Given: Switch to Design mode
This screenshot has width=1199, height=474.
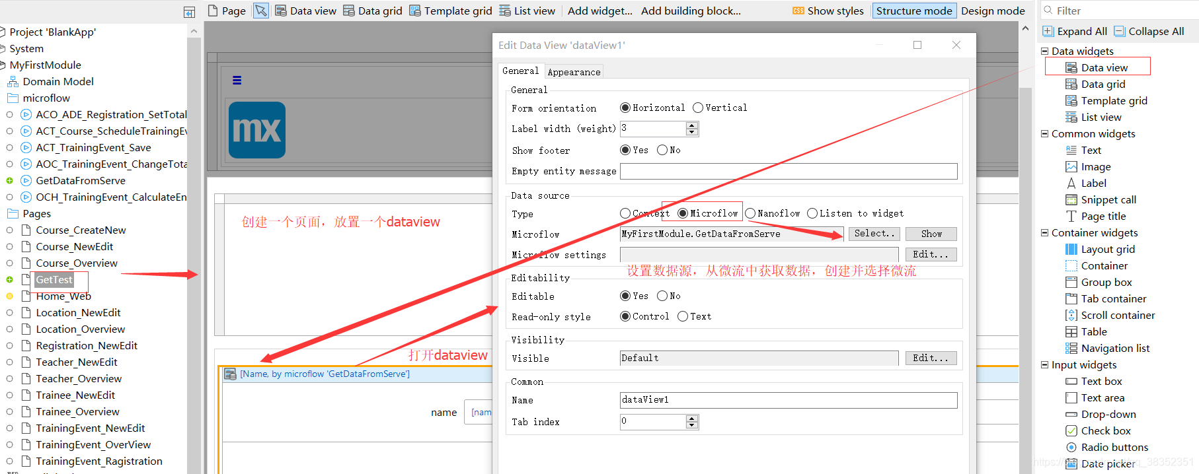Looking at the screenshot, I should (993, 11).
